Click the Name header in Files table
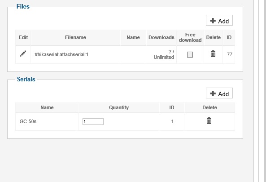Image resolution: width=266 pixels, height=182 pixels. tap(133, 37)
